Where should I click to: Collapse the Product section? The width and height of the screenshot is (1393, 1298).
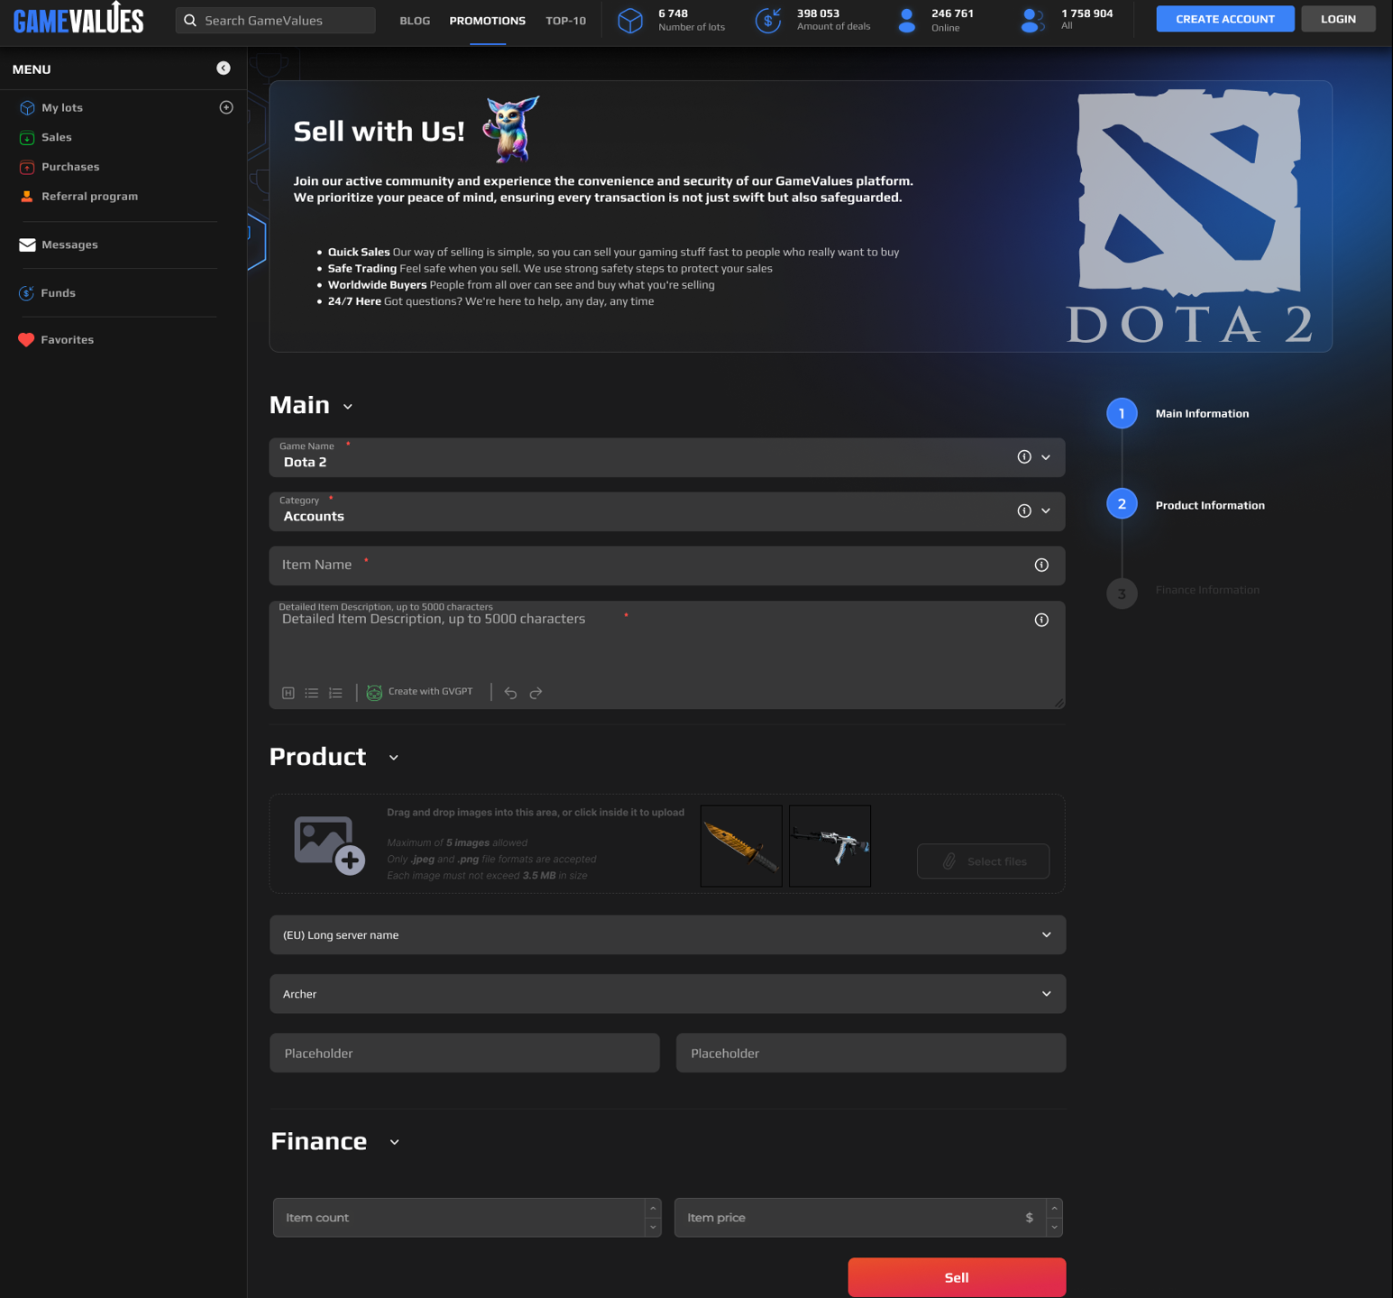pos(394,758)
